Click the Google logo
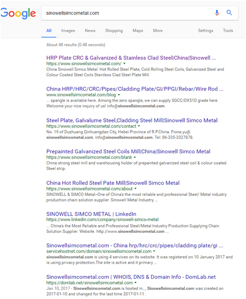 click(x=19, y=13)
